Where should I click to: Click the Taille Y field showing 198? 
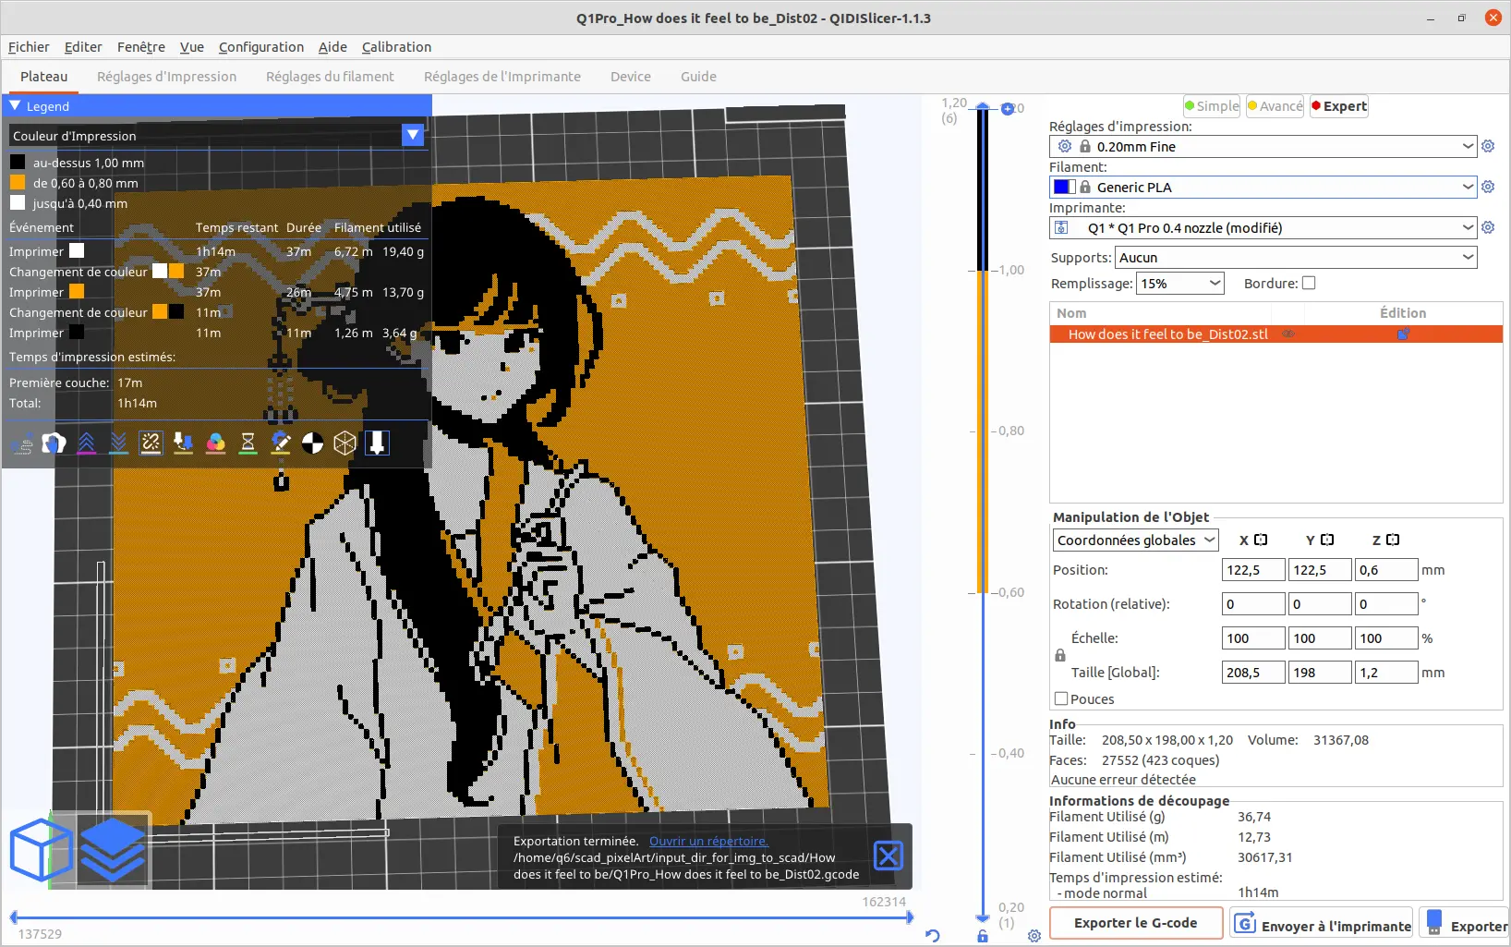coord(1320,673)
